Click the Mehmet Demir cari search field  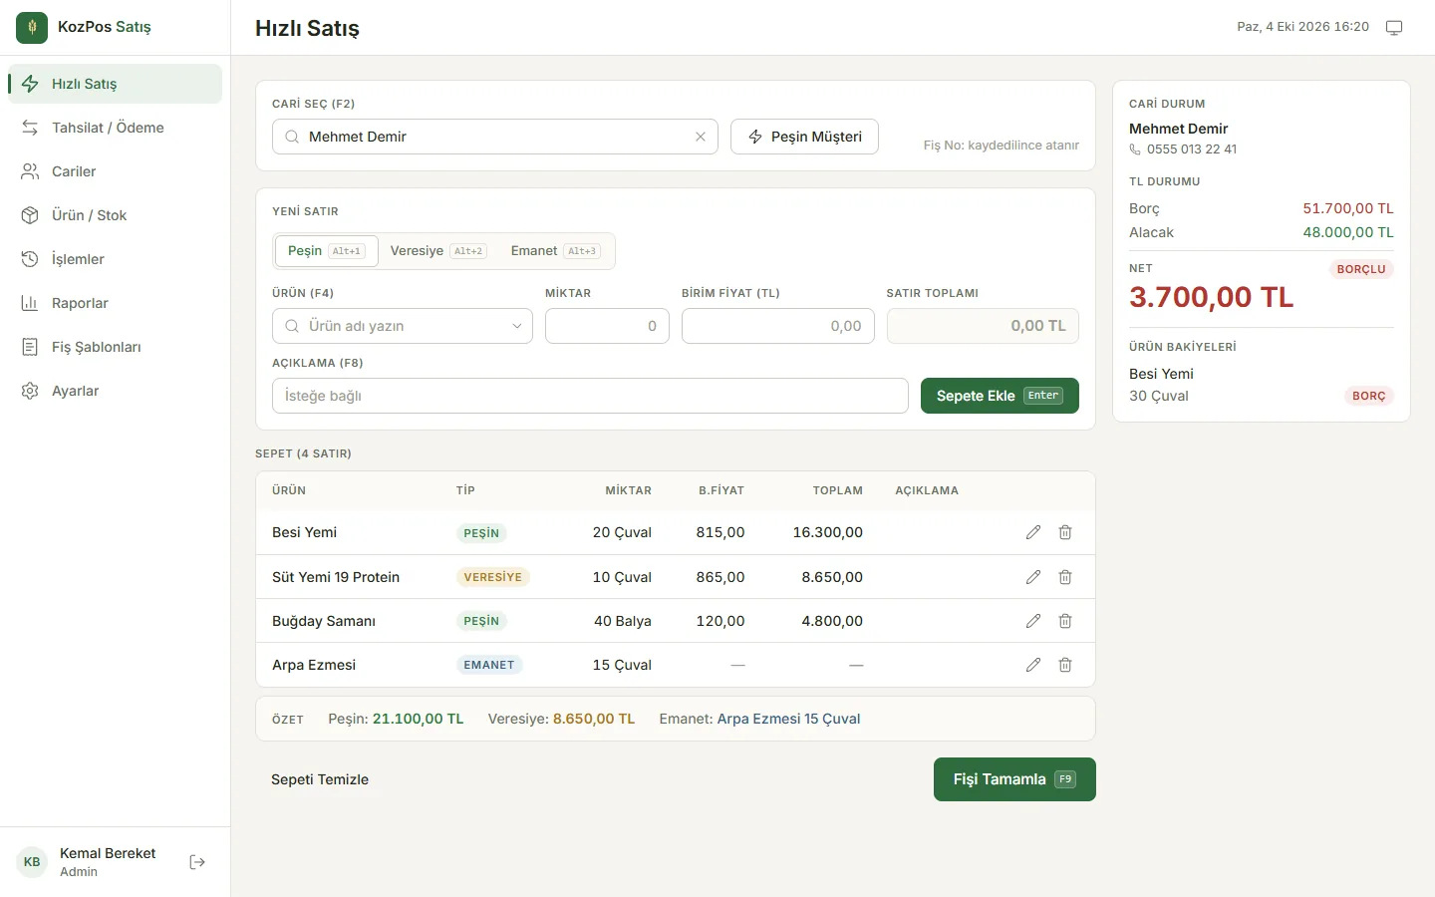point(495,137)
